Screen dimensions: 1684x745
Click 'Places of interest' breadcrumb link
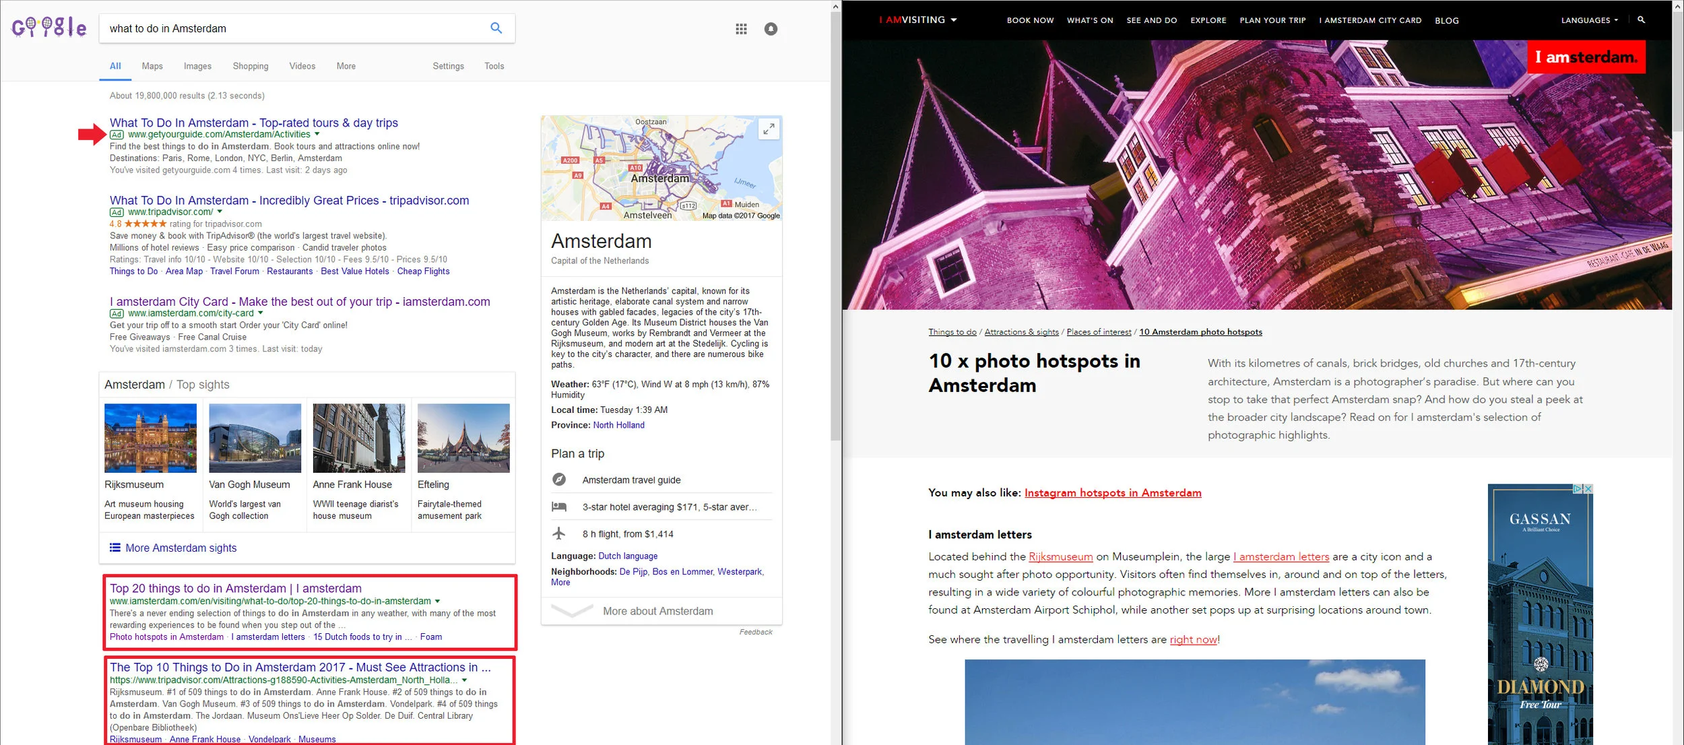[1099, 331]
